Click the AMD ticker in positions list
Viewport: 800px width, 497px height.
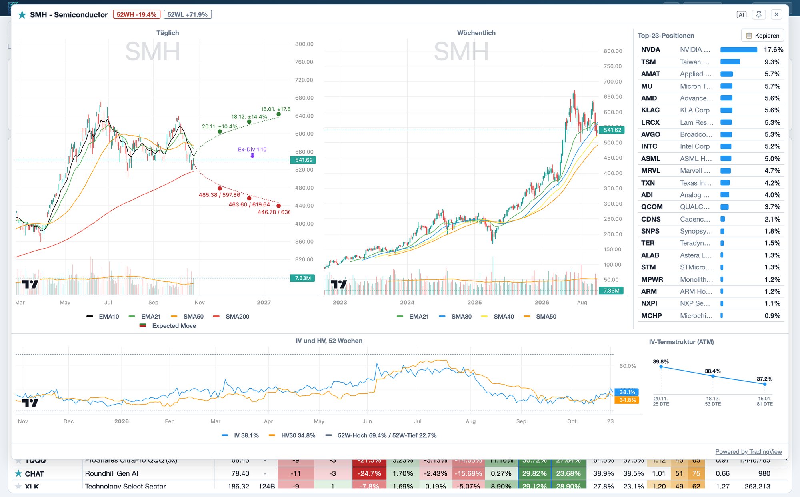649,98
